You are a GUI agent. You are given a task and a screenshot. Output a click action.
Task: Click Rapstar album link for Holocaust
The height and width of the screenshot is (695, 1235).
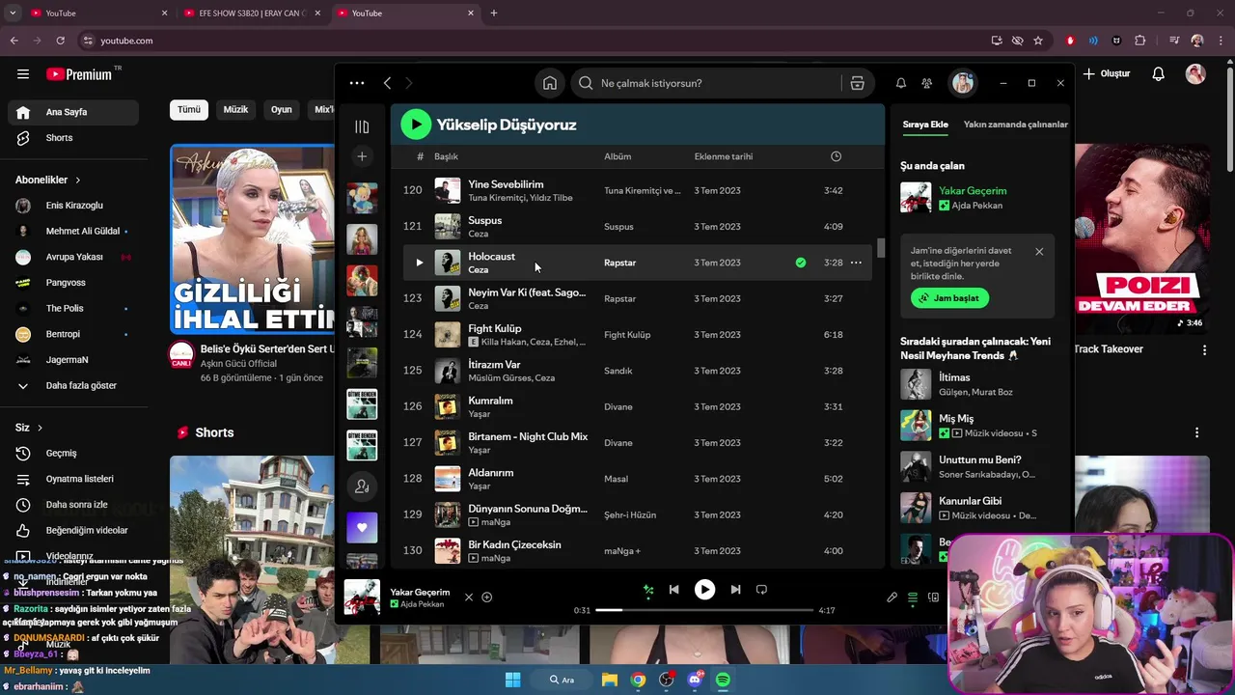click(619, 263)
